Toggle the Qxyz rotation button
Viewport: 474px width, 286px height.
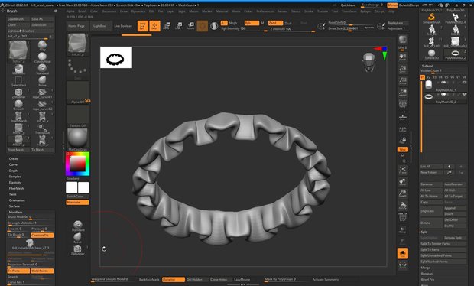(x=403, y=149)
